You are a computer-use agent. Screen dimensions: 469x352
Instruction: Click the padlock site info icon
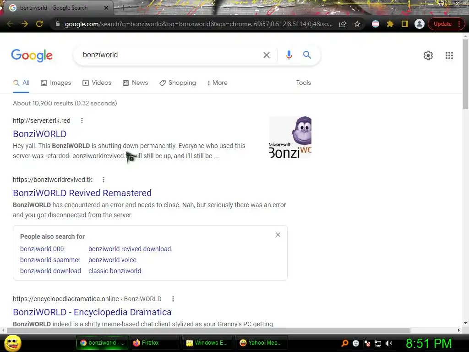[58, 24]
